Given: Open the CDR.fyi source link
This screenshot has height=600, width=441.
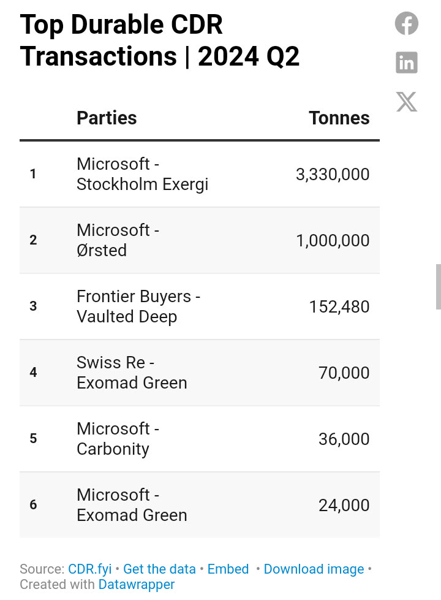Looking at the screenshot, I should pos(90,569).
